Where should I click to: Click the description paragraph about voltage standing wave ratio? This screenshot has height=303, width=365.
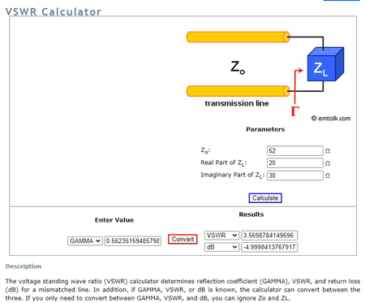click(x=182, y=289)
